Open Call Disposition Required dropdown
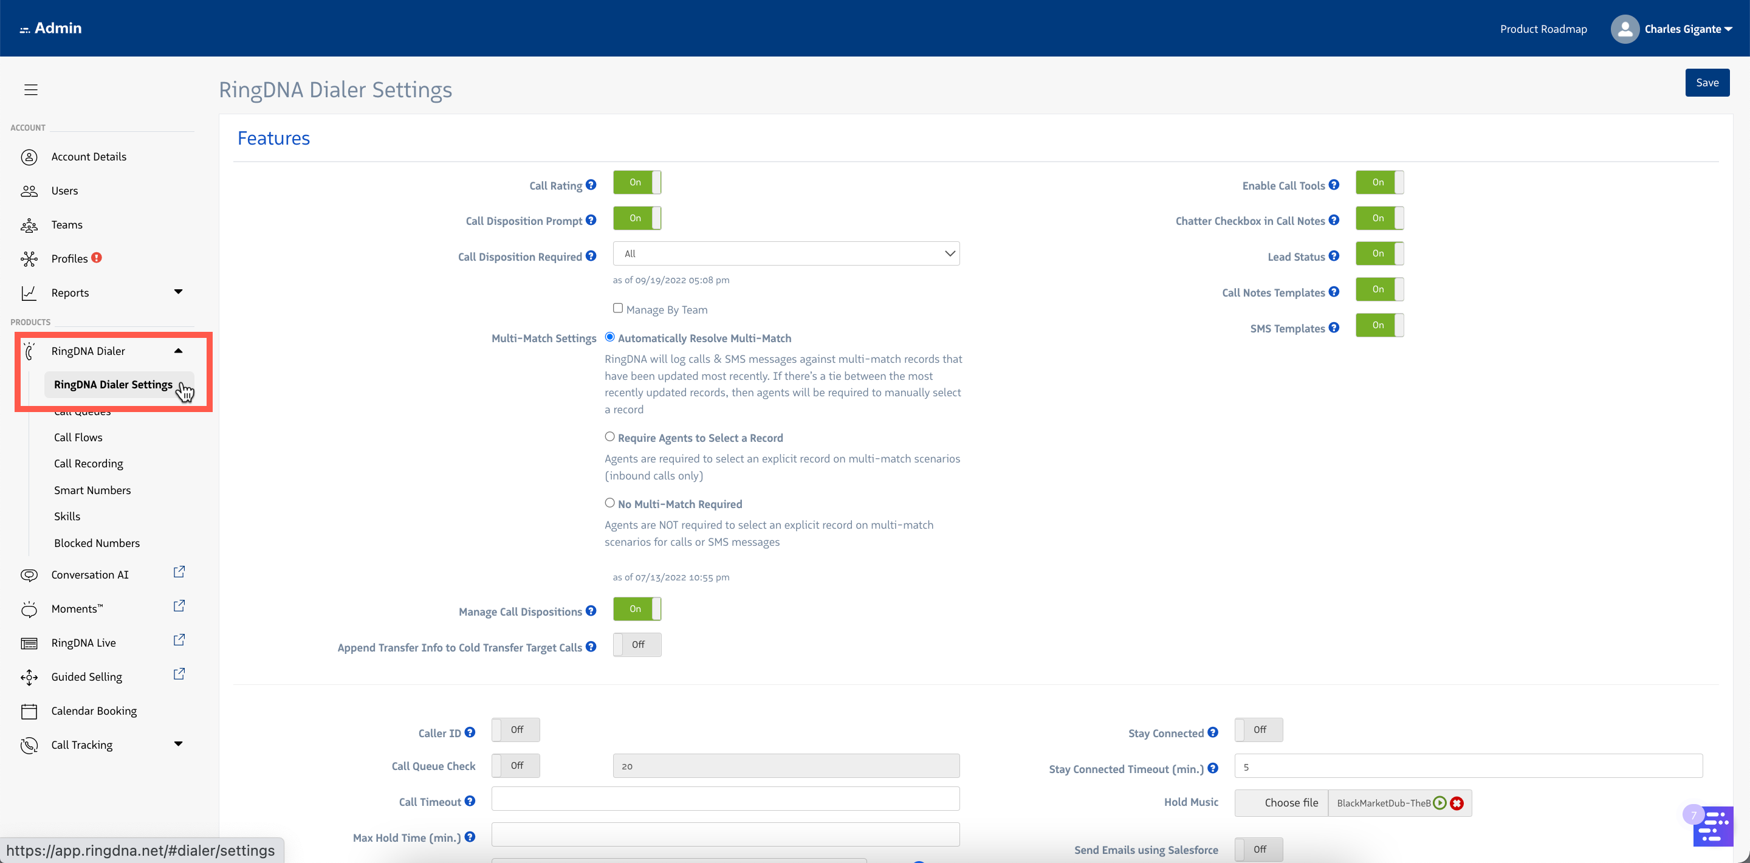 click(x=786, y=253)
